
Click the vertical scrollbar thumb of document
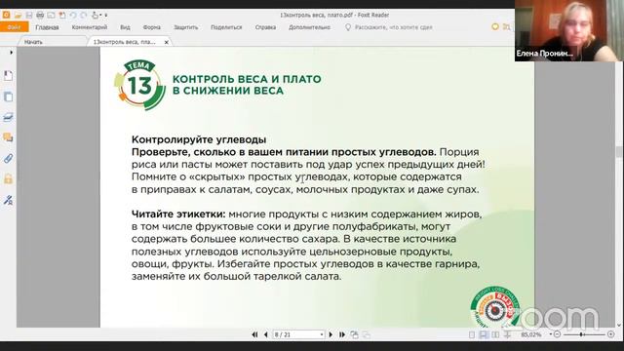(x=619, y=152)
